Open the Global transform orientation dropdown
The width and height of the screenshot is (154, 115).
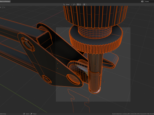tap(68, 4)
